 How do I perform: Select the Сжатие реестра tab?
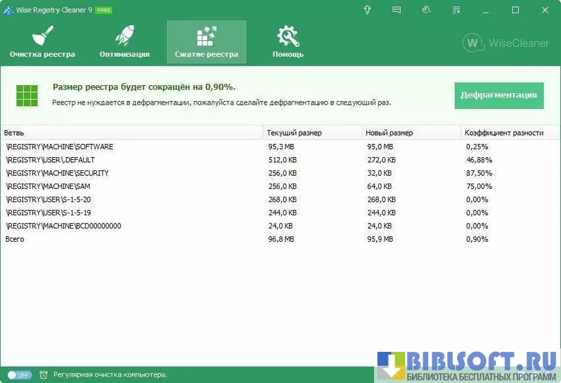click(x=206, y=42)
